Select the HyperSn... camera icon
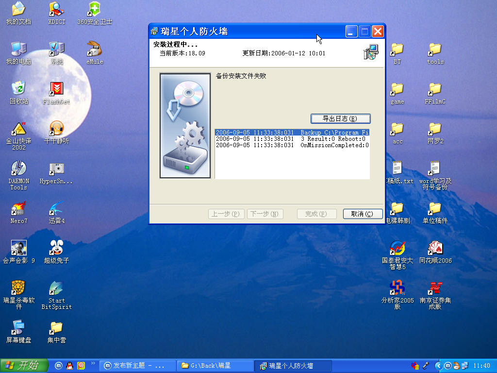Image resolution: width=497 pixels, height=373 pixels. (56, 173)
